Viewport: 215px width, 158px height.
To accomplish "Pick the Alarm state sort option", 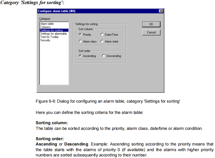I will (102, 41).
